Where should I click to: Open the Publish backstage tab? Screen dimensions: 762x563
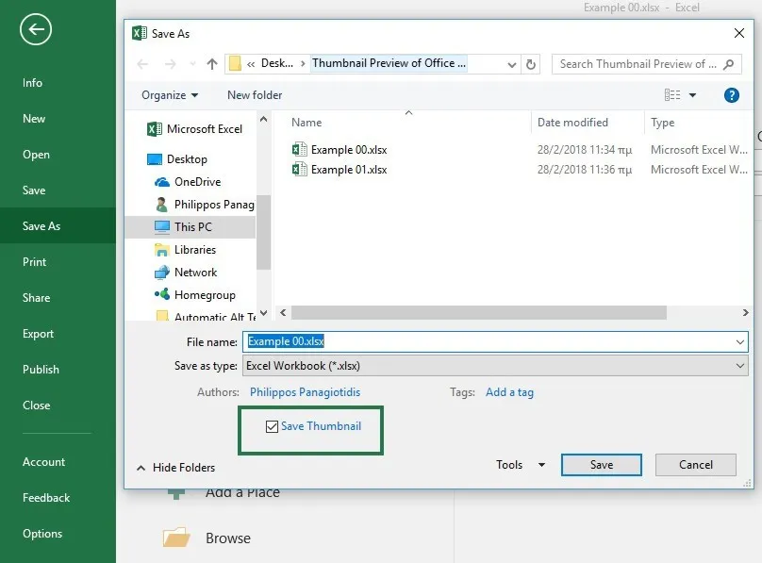click(x=41, y=369)
